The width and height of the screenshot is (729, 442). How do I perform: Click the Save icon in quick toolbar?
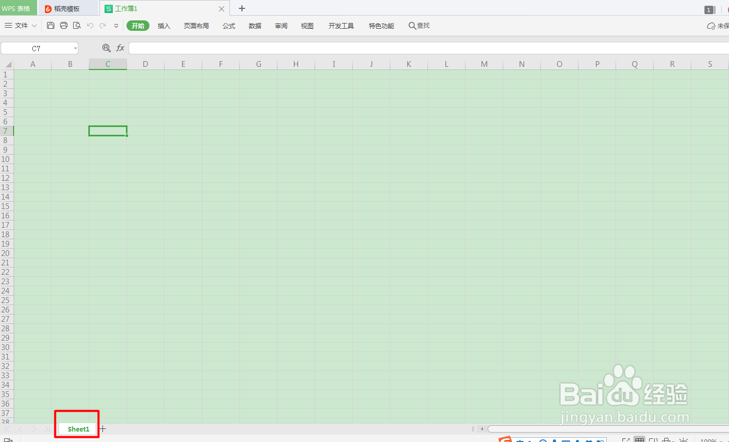point(51,26)
